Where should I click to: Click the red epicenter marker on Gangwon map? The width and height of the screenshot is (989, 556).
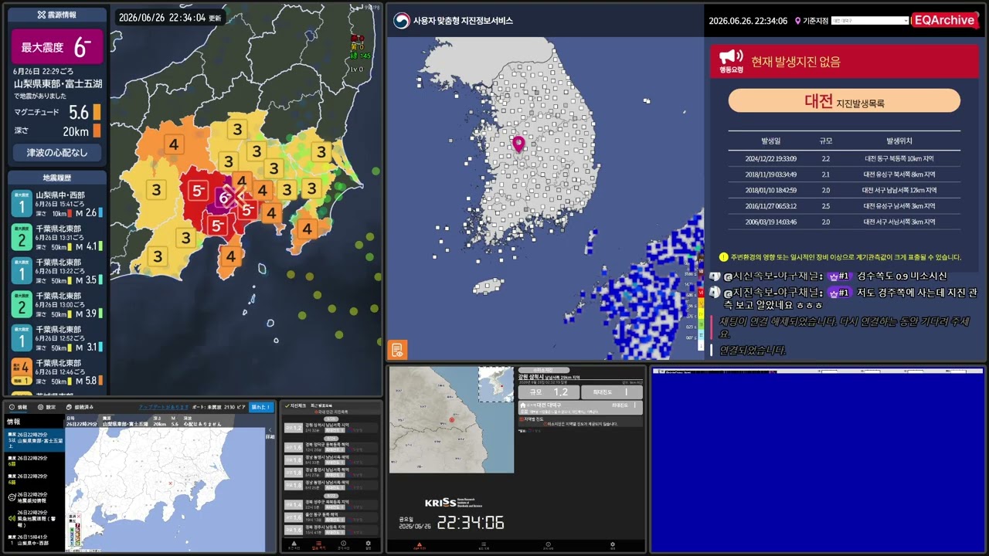(x=451, y=420)
